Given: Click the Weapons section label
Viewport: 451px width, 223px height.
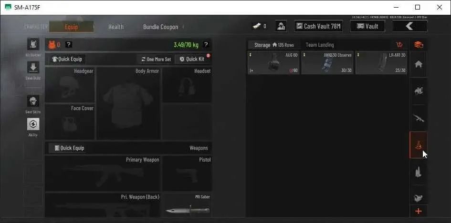Looking at the screenshot, I should coord(199,148).
